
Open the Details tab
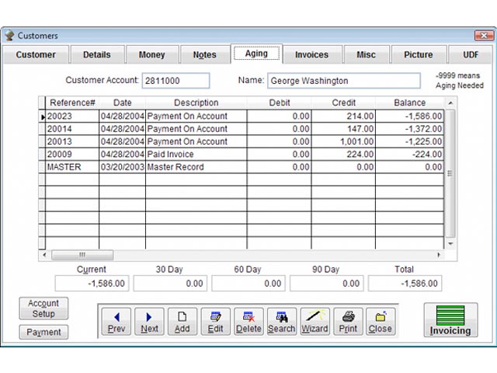pos(97,54)
